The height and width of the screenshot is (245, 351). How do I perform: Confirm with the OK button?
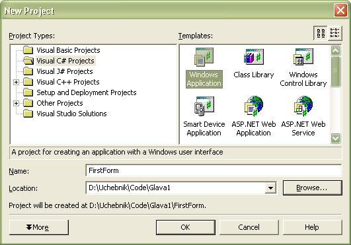(186, 227)
